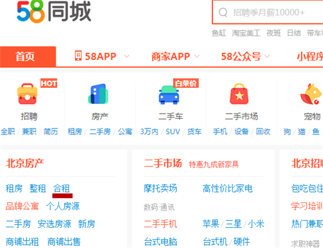Screen dimensions: 323x248
Task: Click the 北京房产 section heading
Action: coord(25,163)
